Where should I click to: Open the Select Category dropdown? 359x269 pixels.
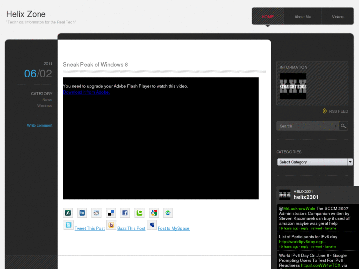(x=315, y=162)
